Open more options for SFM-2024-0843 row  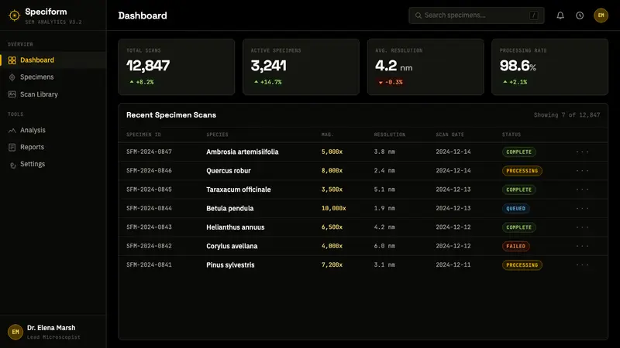point(582,227)
